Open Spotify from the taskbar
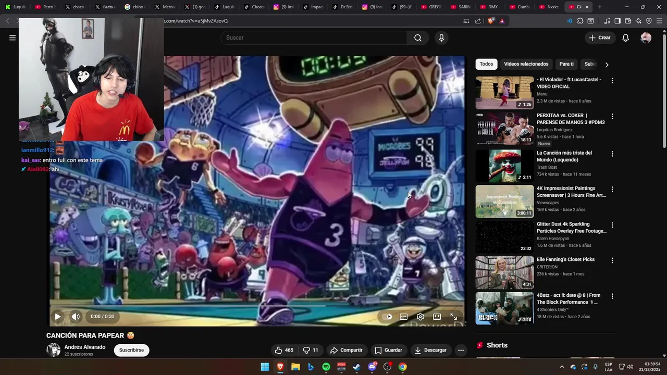 point(326,367)
